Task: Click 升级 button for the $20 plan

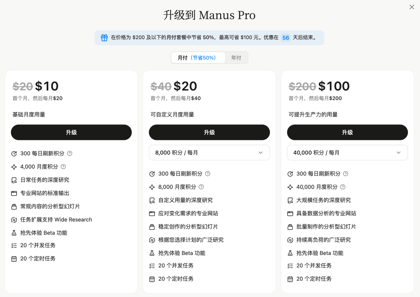Action: [209, 132]
